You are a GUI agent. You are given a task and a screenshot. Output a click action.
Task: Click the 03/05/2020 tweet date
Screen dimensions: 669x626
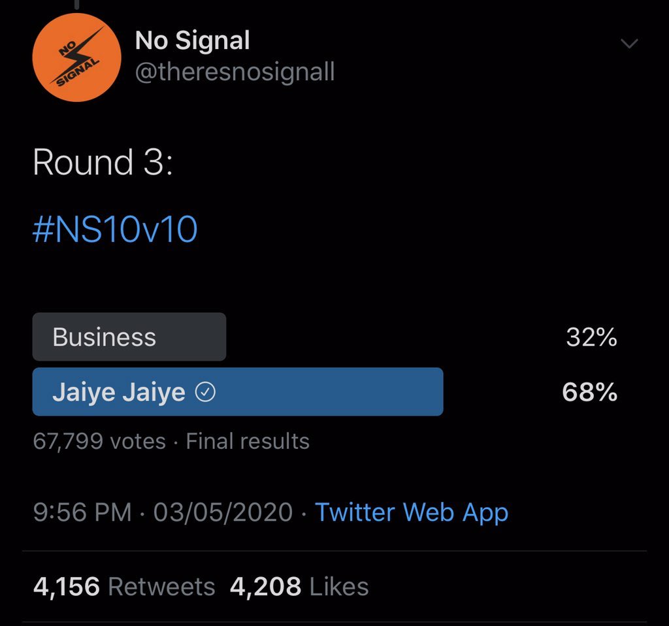pyautogui.click(x=223, y=512)
